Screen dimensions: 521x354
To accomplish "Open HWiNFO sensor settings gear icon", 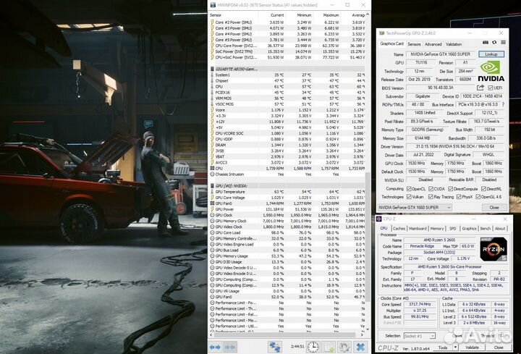I will 344,347.
